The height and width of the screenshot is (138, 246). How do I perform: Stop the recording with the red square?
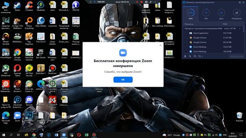pos(141,2)
